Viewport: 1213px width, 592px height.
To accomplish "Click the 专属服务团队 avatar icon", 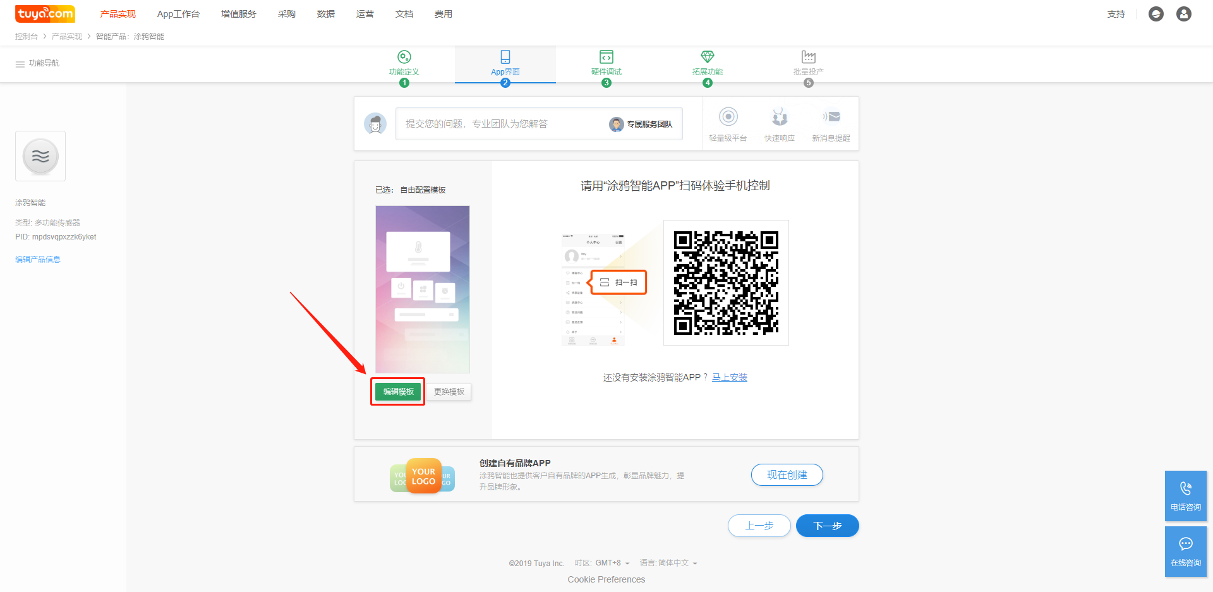I will [x=617, y=124].
